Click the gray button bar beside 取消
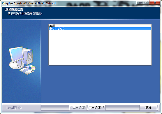 tap(122, 108)
